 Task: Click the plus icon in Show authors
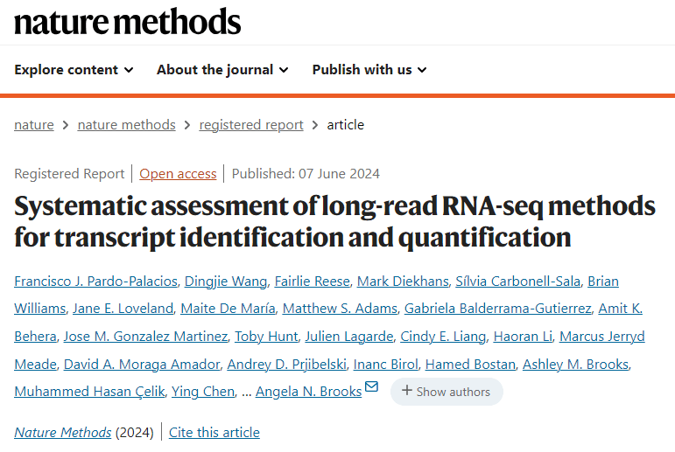coord(407,391)
